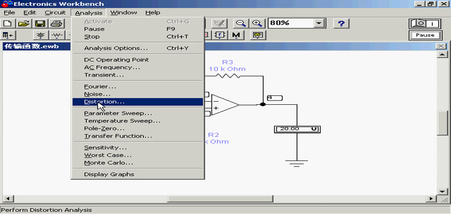This screenshot has width=451, height=214.
Task: Zoom in with the plus magnifier
Action: (257, 24)
